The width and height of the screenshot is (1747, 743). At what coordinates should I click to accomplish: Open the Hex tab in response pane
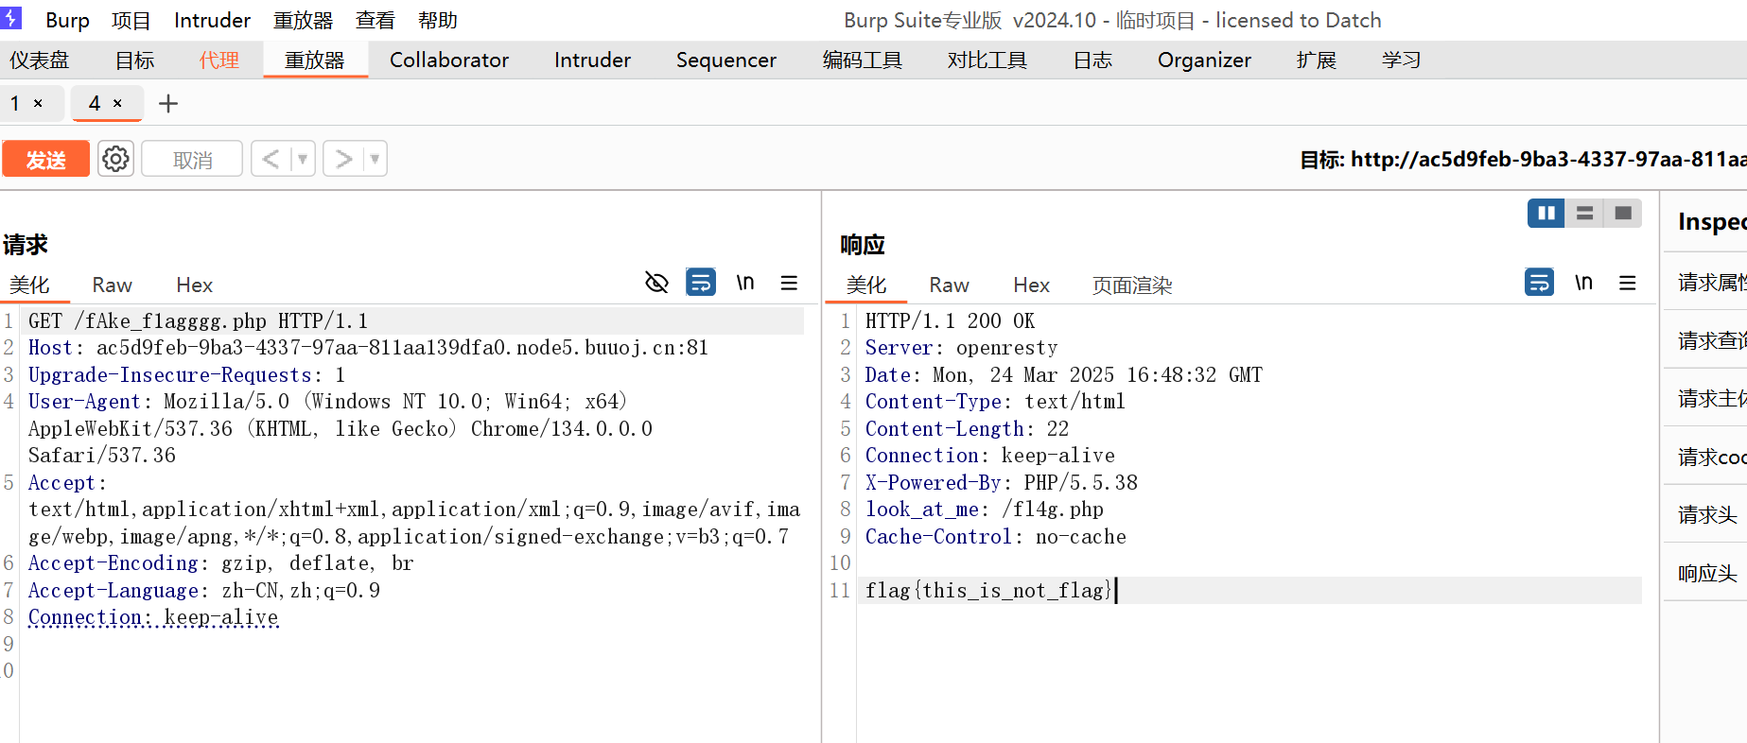pos(1031,285)
